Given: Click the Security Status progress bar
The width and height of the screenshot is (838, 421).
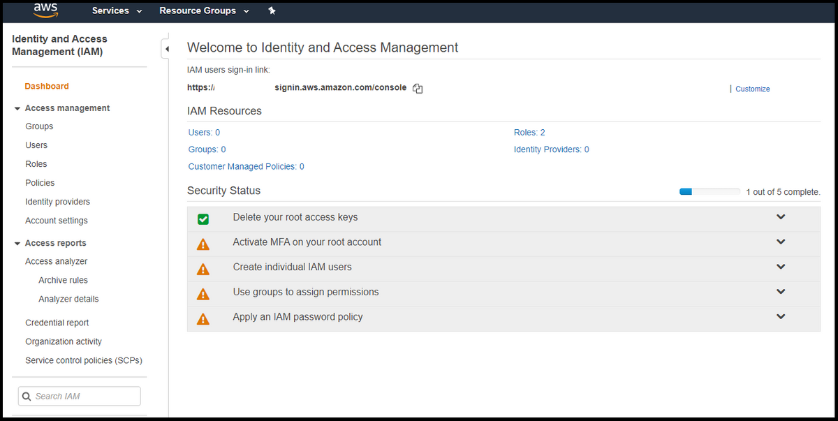Looking at the screenshot, I should (710, 192).
